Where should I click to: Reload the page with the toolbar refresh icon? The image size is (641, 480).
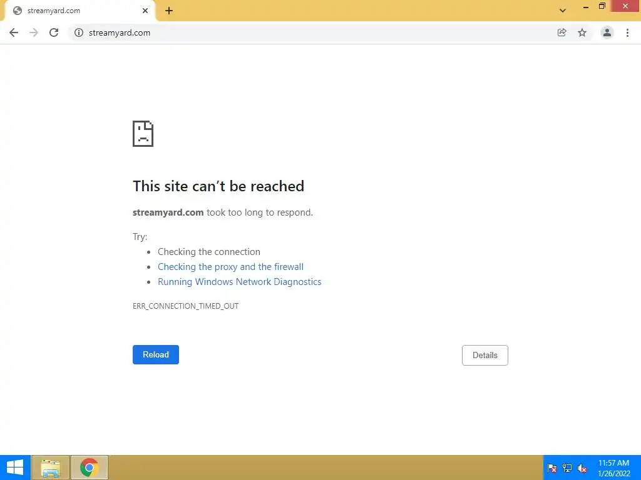pos(54,32)
